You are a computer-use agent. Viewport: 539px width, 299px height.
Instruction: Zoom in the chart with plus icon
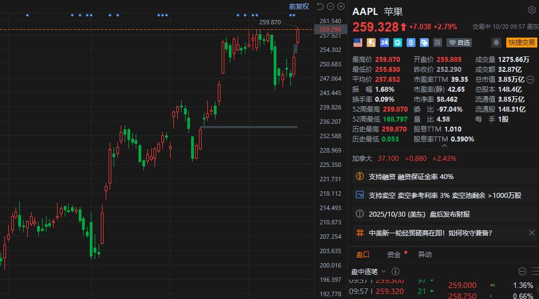[x=342, y=7]
